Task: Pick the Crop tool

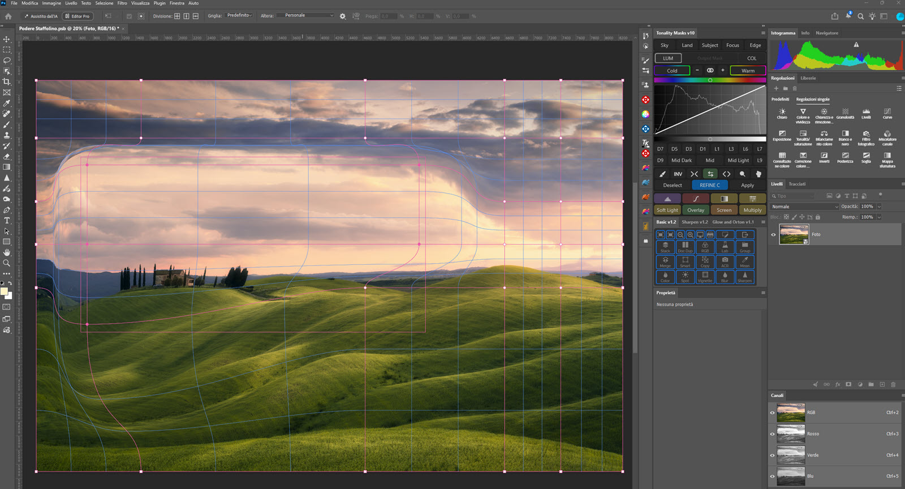Action: (x=7, y=81)
